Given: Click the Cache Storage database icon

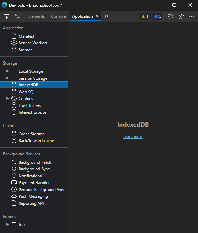Looking at the screenshot, I should click(14, 134).
